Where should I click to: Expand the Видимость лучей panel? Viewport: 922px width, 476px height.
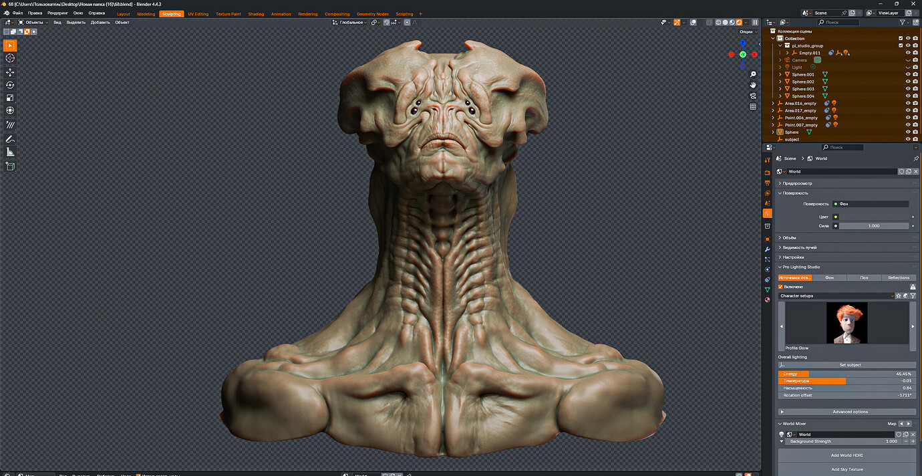(x=847, y=247)
